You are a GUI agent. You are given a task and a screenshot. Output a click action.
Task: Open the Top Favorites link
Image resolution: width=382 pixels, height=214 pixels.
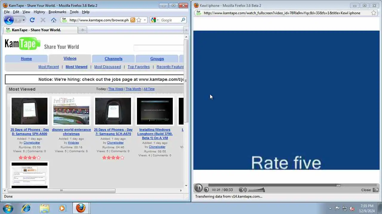click(x=138, y=67)
